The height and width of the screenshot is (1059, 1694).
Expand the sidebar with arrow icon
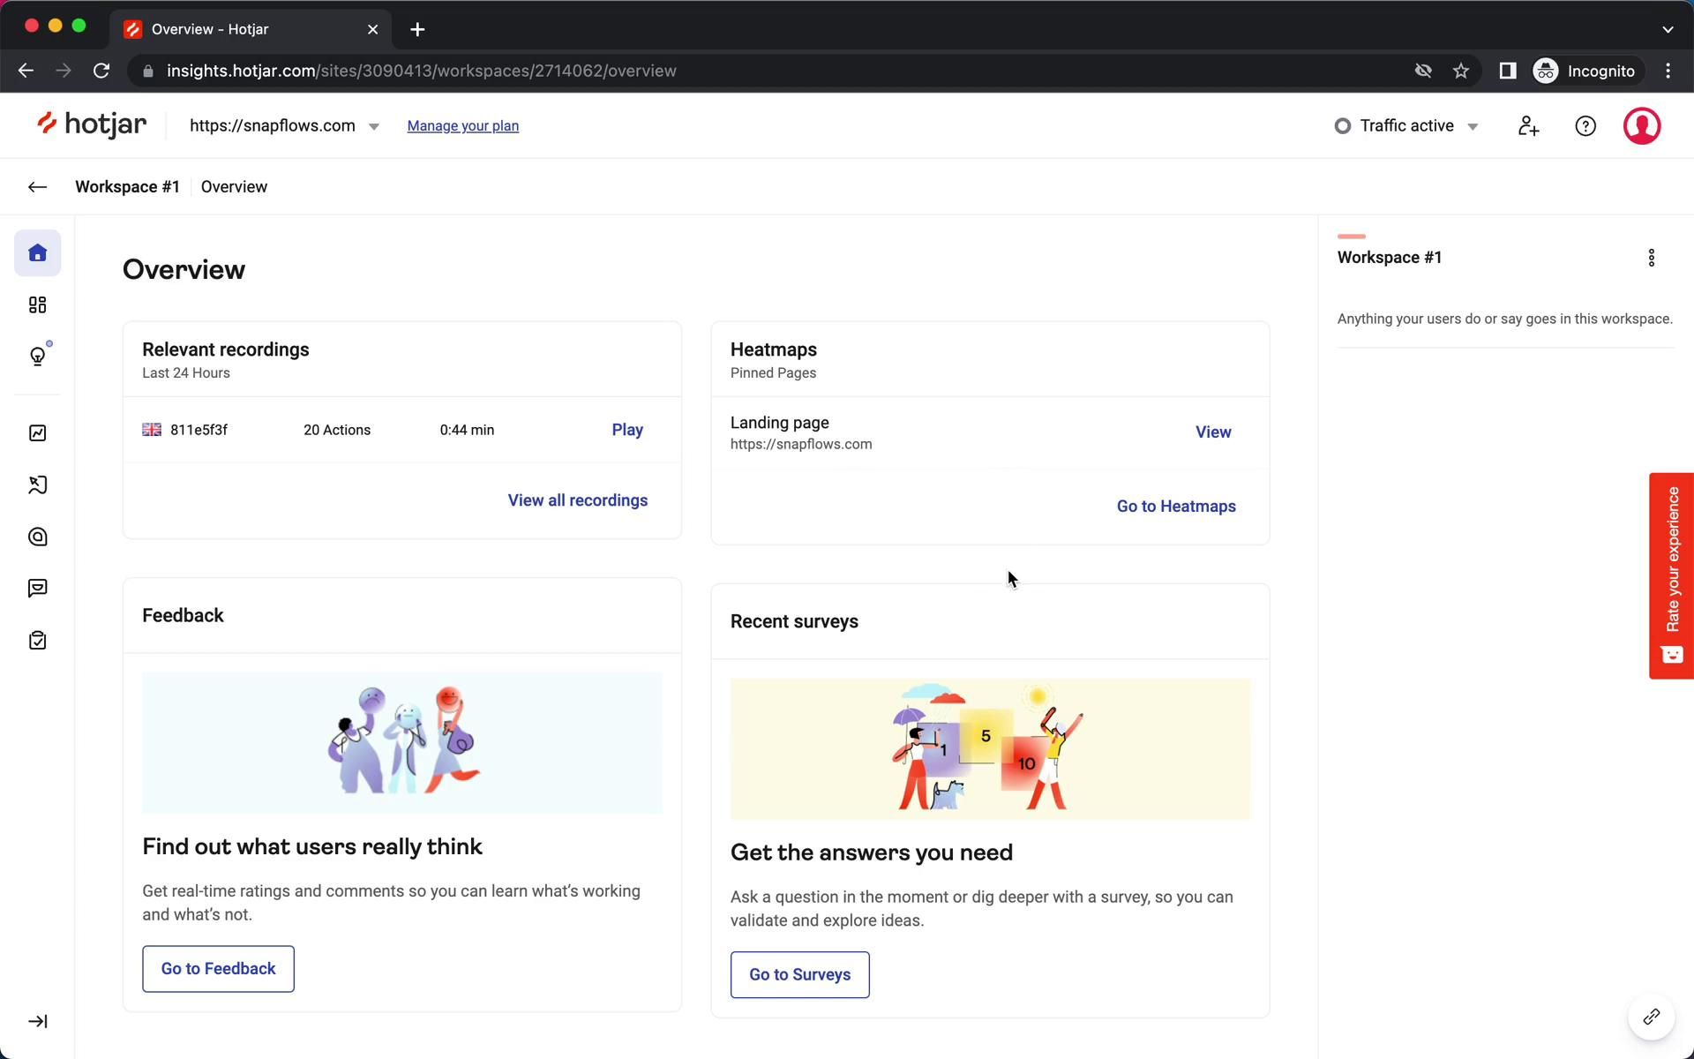[37, 1021]
